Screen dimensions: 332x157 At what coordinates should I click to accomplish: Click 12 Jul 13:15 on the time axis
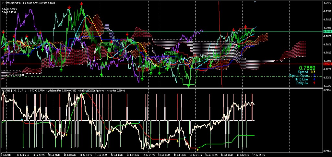[x=133, y=155]
